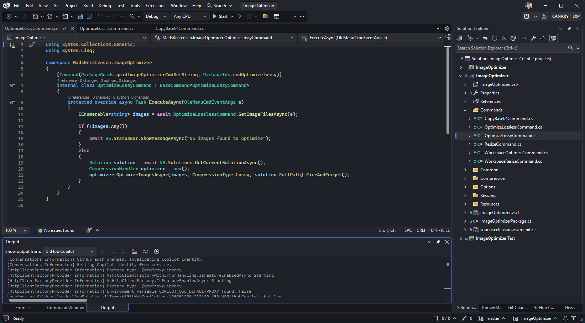Switch to the CopyBase64Command.cs tab
Image resolution: width=585 pixels, height=323 pixels.
(x=179, y=28)
